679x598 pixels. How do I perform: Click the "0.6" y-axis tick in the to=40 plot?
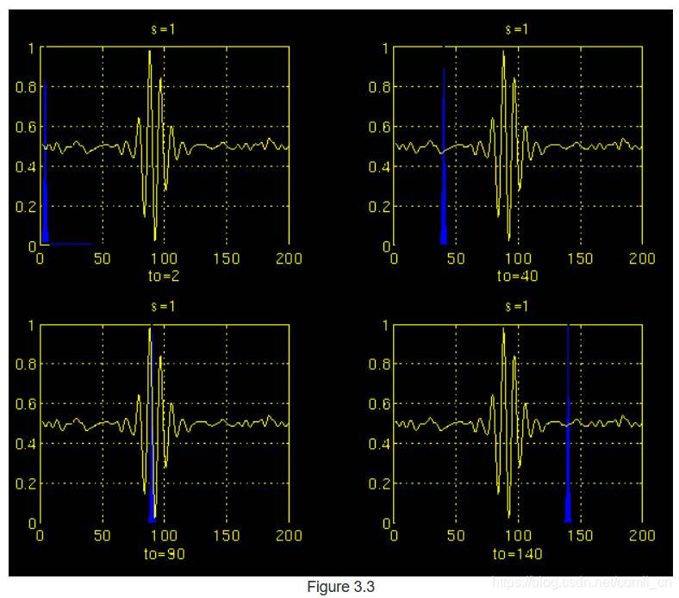379,127
